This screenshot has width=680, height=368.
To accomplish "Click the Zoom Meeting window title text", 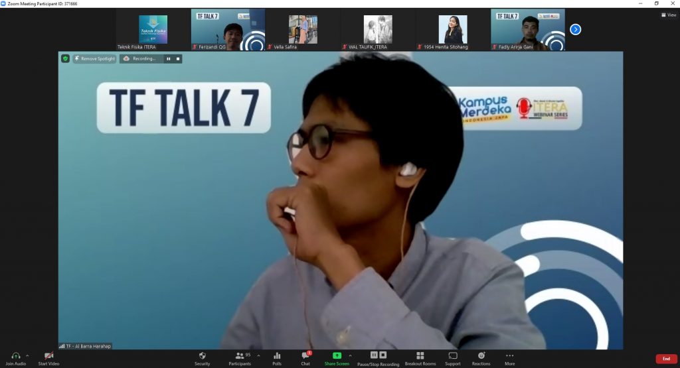I will click(42, 3).
